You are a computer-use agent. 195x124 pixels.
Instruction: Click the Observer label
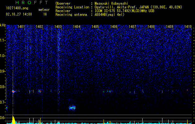(63, 4)
